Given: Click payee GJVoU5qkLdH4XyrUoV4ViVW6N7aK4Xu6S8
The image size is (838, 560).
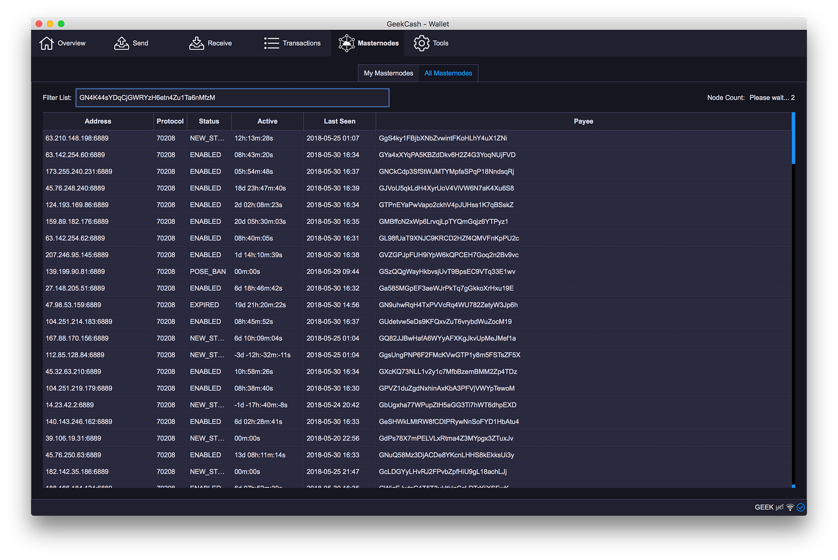Looking at the screenshot, I should click(447, 188).
